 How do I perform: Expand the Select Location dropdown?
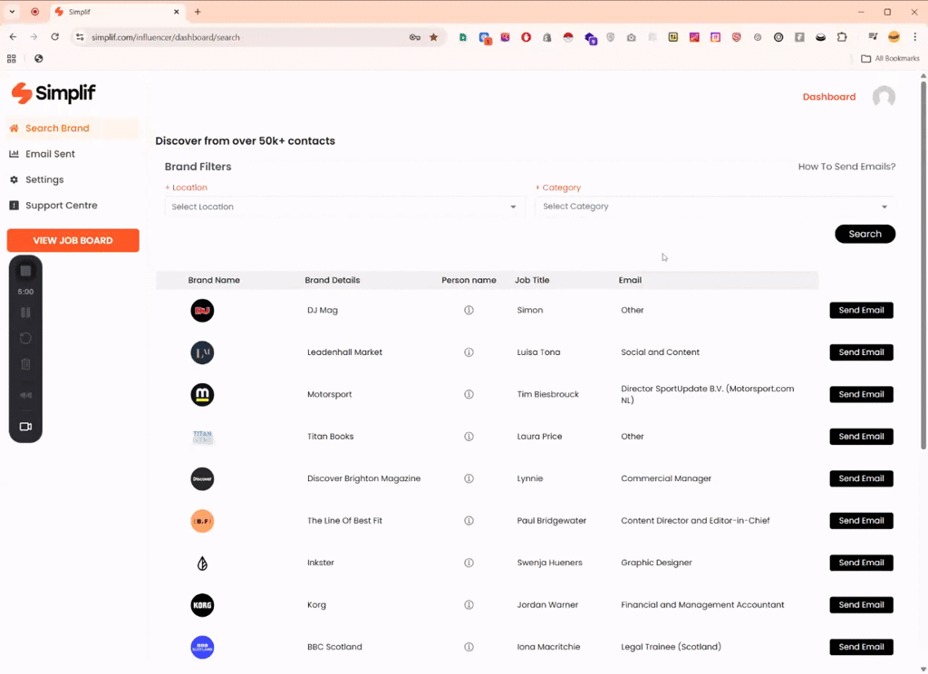click(343, 207)
